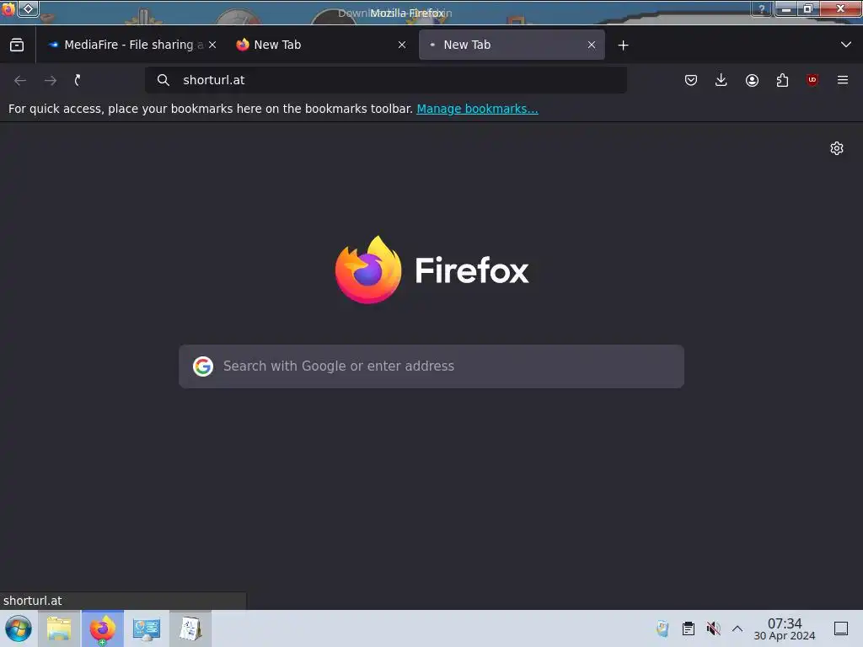This screenshot has width=863, height=647.
Task: Stop or reload the page loading
Action: coord(78,80)
